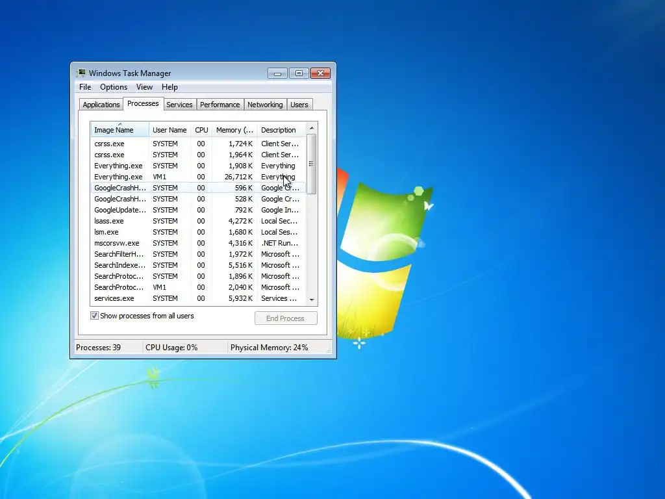
Task: Select GoogleCrashH... row with 528 K
Action: click(197, 199)
